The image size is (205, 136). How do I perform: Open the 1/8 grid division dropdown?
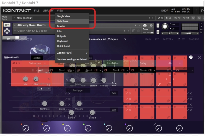click(44, 89)
